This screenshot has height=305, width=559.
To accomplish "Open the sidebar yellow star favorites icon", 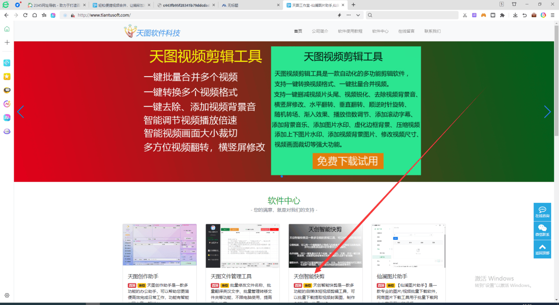I will [x=7, y=76].
